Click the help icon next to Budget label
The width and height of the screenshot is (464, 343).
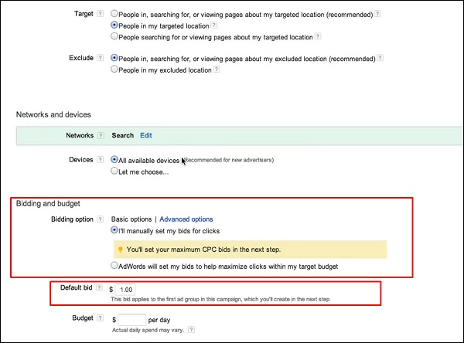point(101,318)
